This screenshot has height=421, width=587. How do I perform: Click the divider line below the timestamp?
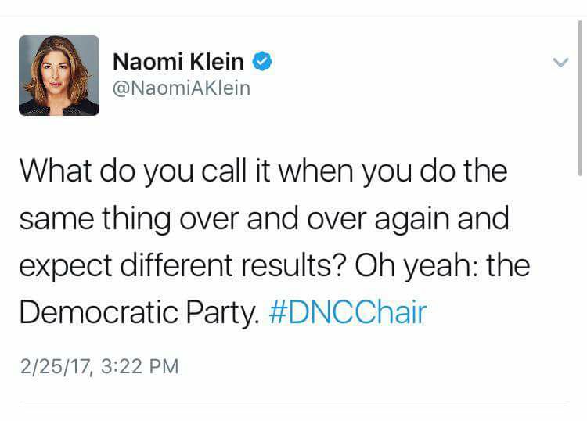click(293, 401)
